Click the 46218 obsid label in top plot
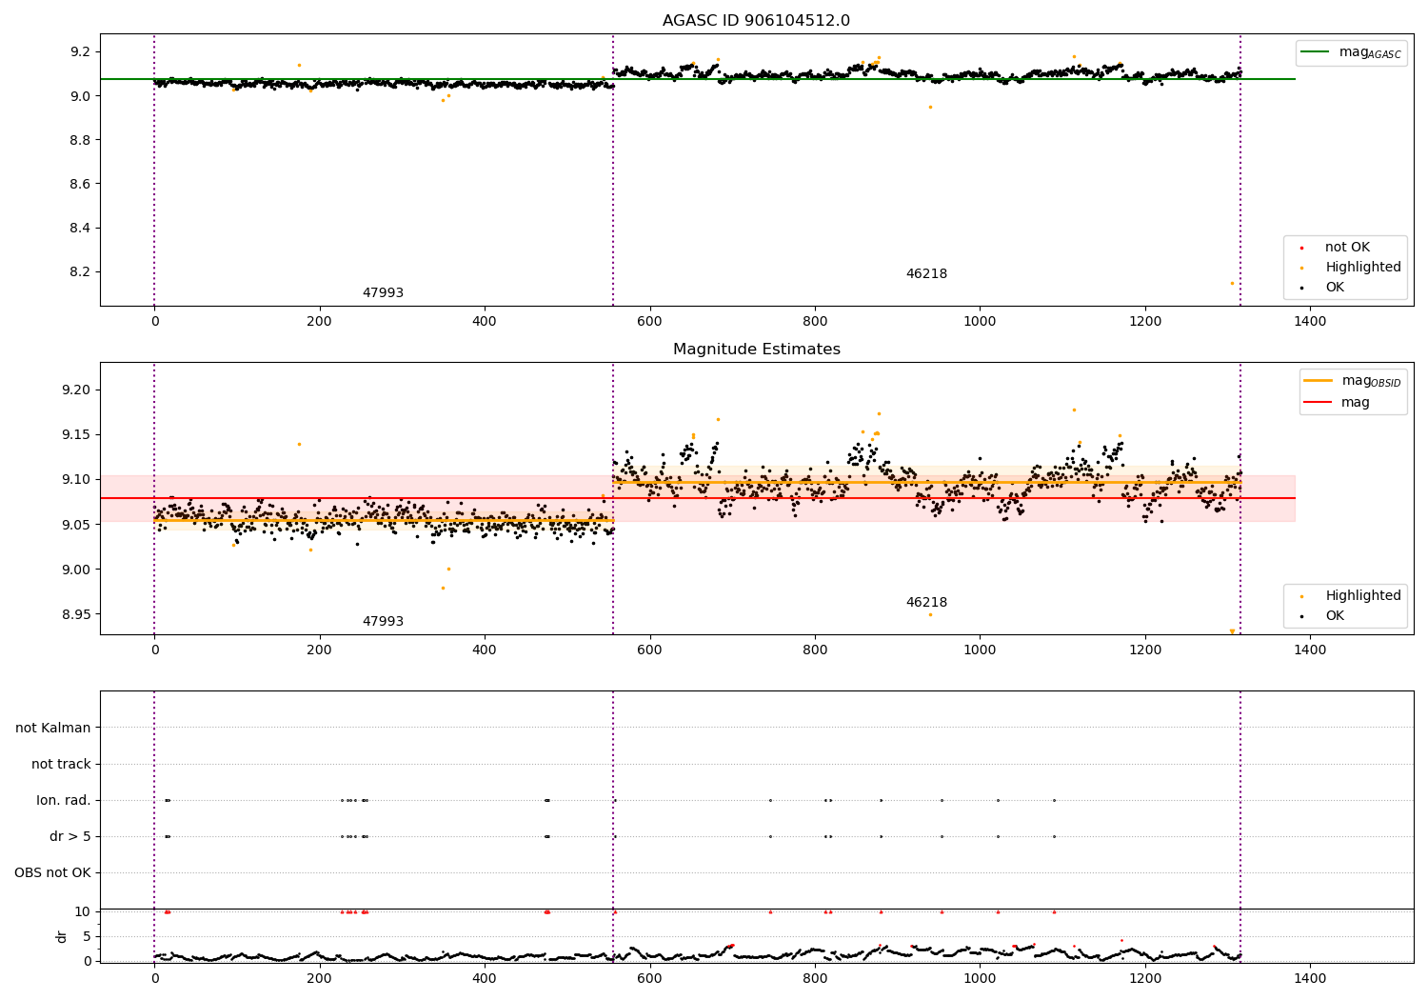Screen dimensions: 1428x1000 (926, 274)
